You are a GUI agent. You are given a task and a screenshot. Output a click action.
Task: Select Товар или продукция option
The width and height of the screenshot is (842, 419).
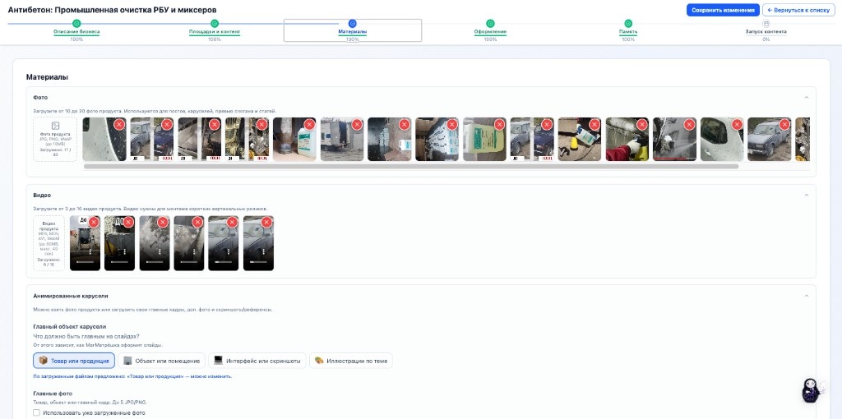coord(74,361)
